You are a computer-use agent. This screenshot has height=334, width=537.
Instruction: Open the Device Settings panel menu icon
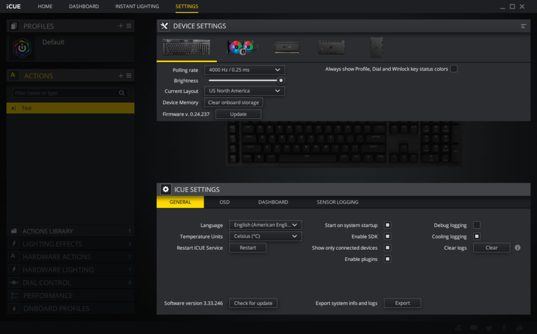pos(523,26)
